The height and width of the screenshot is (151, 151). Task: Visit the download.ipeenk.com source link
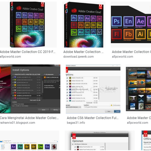pyautogui.click(x=78, y=57)
